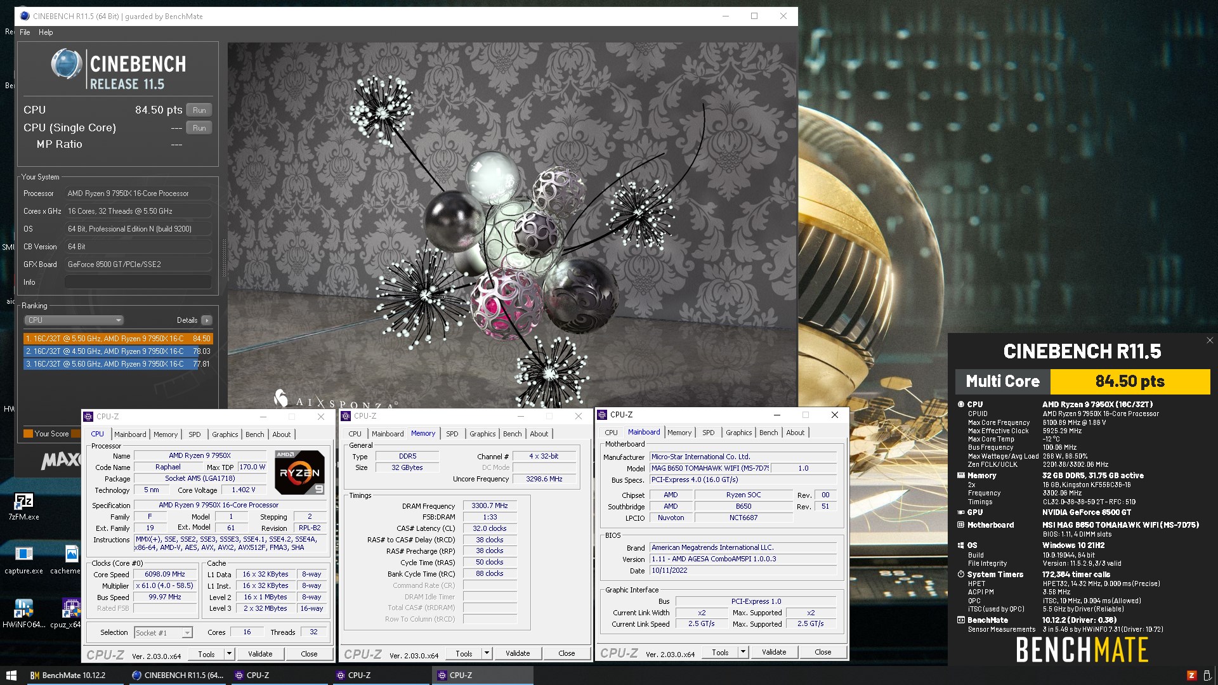This screenshot has height=685, width=1218.
Task: Expand Tools dropdown arrow in CPU tab window
Action: pyautogui.click(x=229, y=654)
